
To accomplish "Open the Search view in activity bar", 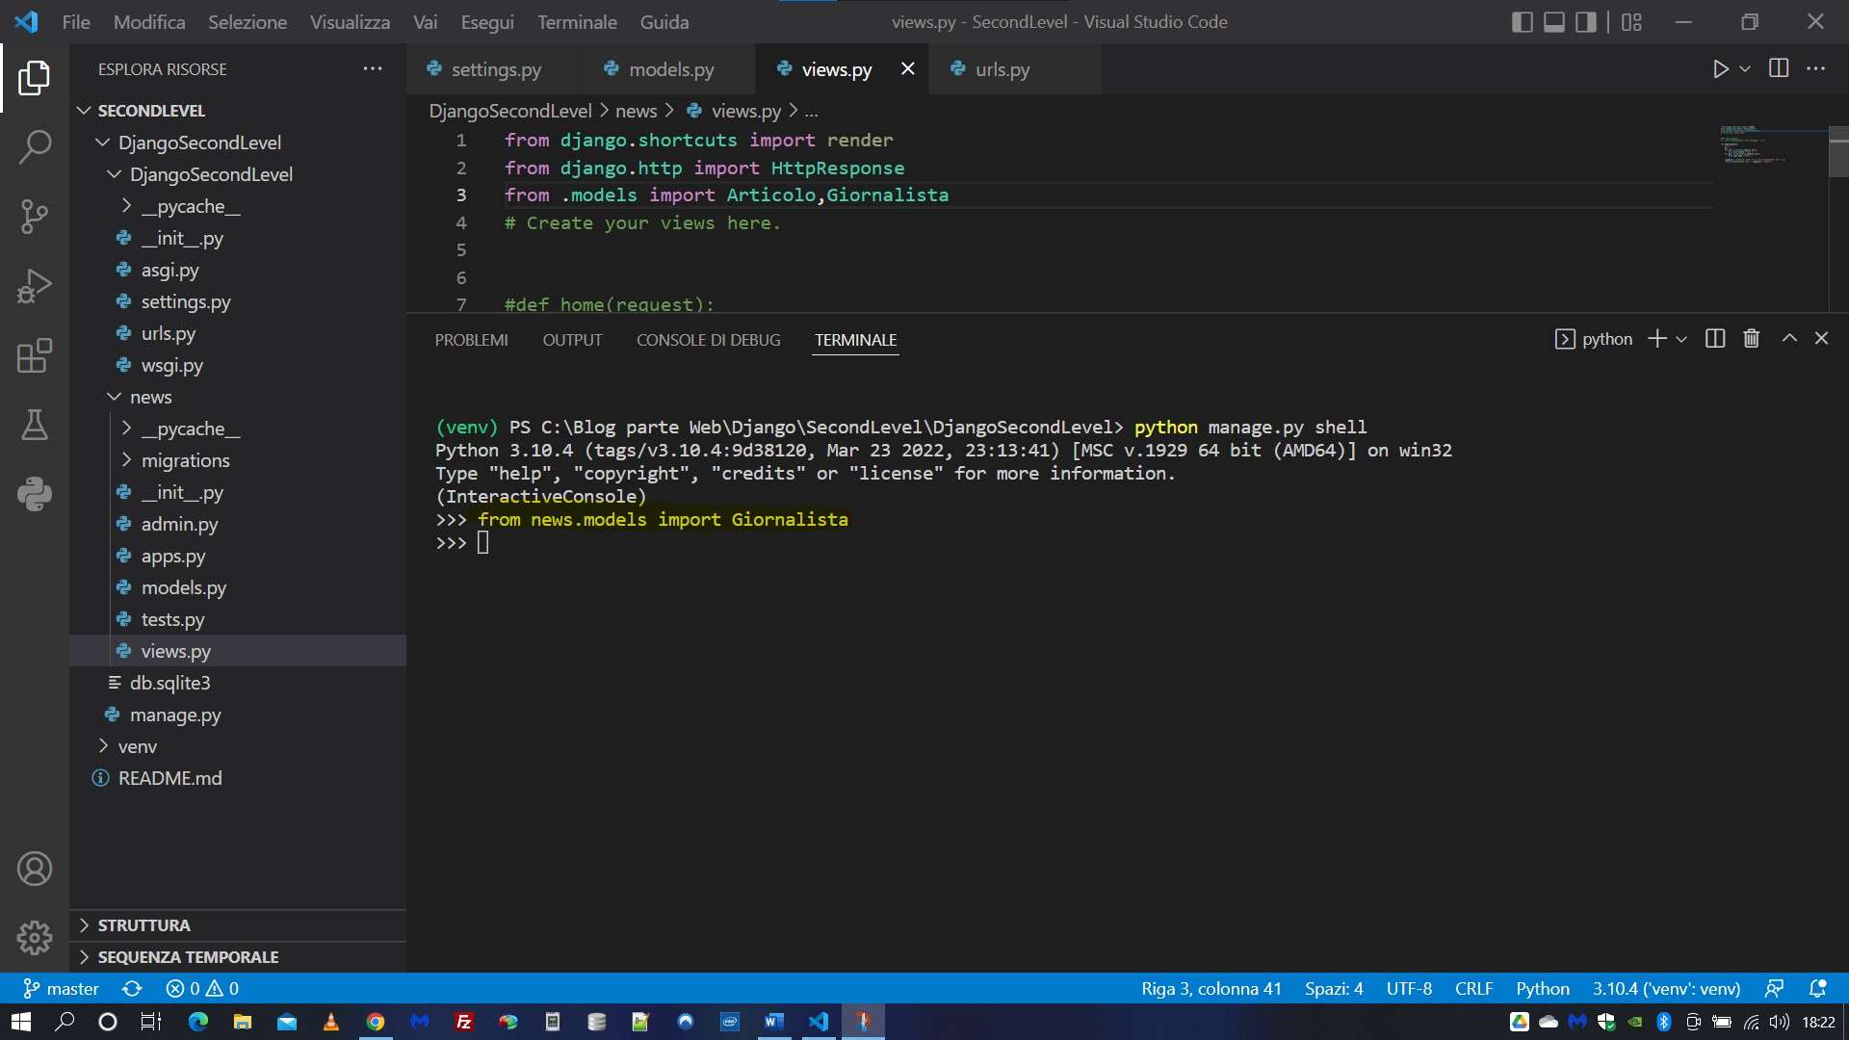I will point(35,147).
